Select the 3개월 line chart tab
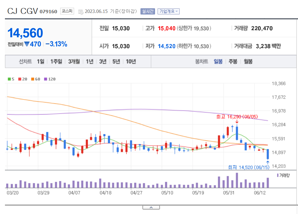This screenshot has height=214, width=298. pos(74,62)
